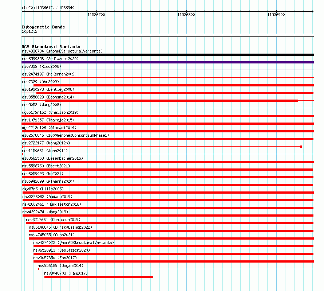Click the 11536900 ruler position
Image resolution: width=324 pixels, height=291 pixels.
coord(276,15)
